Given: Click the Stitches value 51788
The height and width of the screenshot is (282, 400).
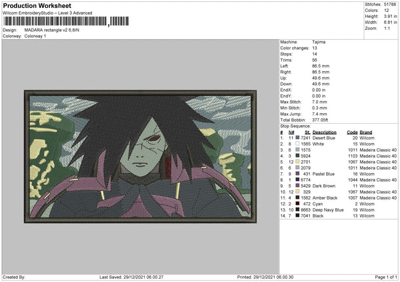Looking at the screenshot, I should [x=390, y=5].
